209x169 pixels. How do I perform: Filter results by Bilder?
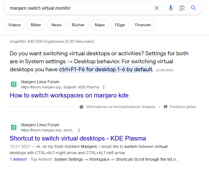click(x=36, y=25)
